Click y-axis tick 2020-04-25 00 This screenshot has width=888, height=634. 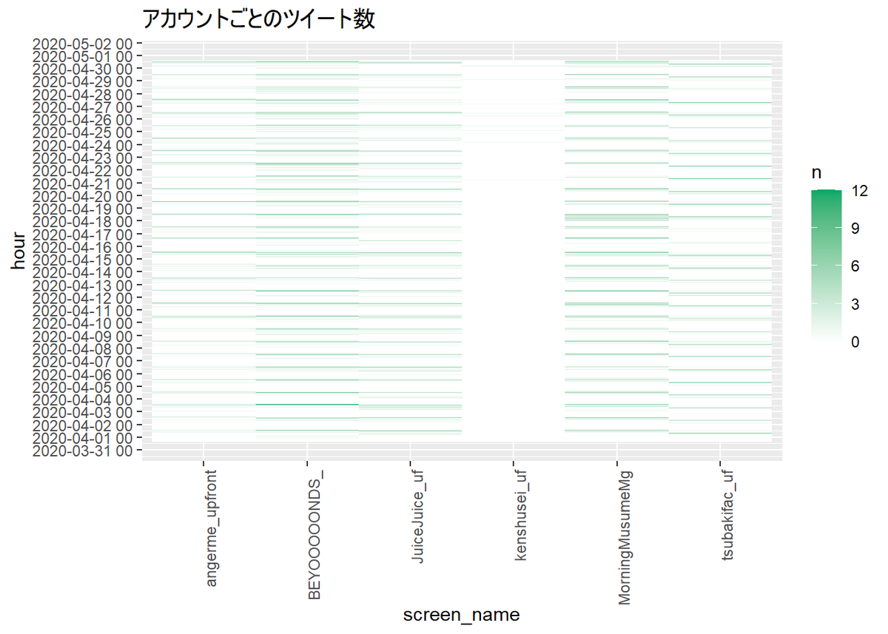83,132
